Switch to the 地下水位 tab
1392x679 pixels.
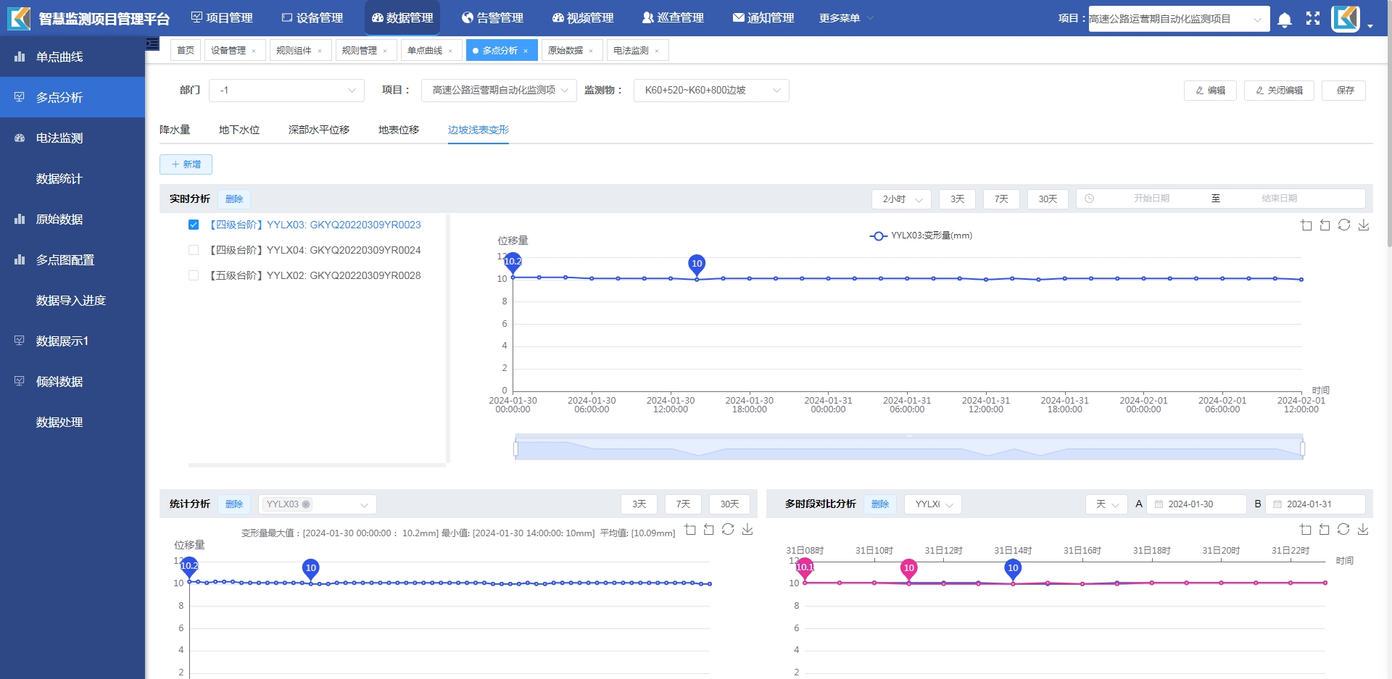pos(239,130)
